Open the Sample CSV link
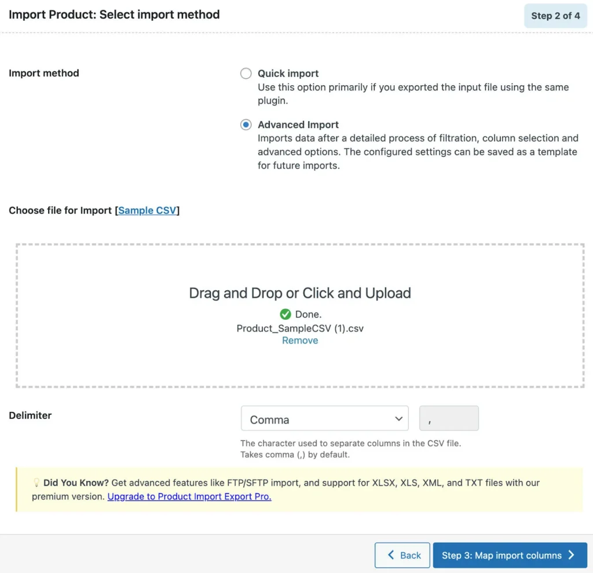This screenshot has height=573, width=593. tap(147, 210)
